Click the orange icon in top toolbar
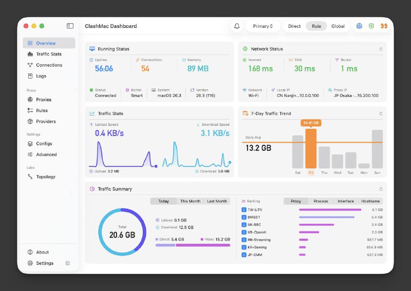Viewport: 411px width, 291px height. click(383, 26)
